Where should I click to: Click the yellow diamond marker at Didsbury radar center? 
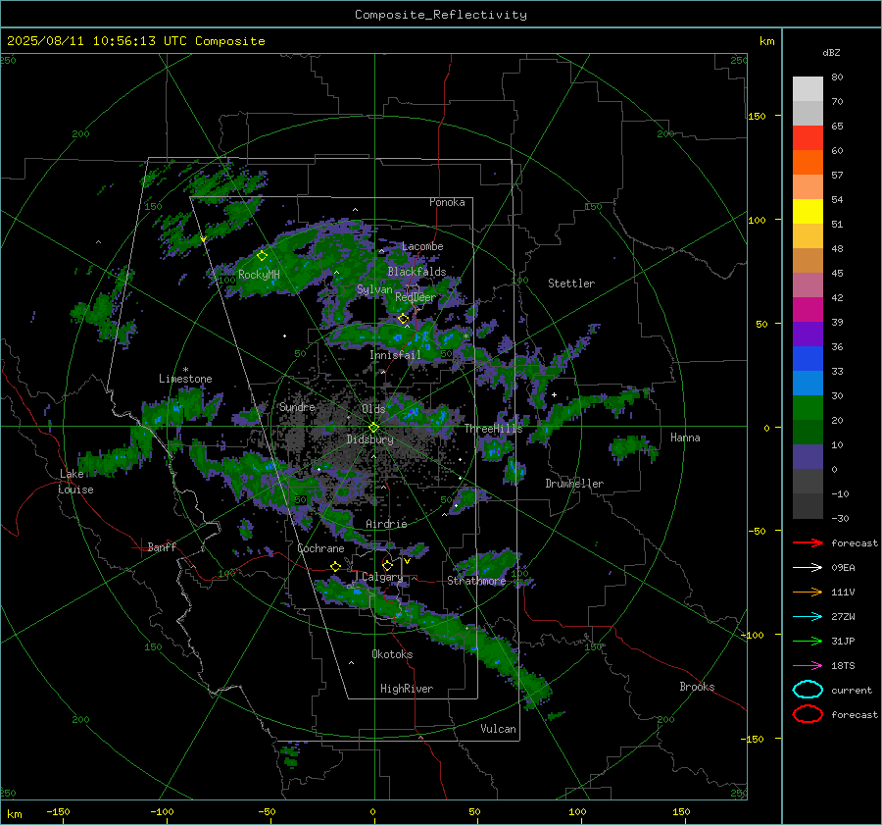coord(373,428)
